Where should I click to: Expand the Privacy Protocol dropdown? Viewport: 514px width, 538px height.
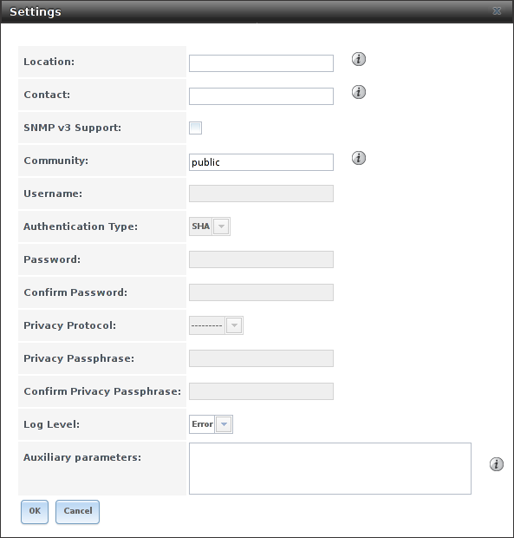tap(234, 325)
